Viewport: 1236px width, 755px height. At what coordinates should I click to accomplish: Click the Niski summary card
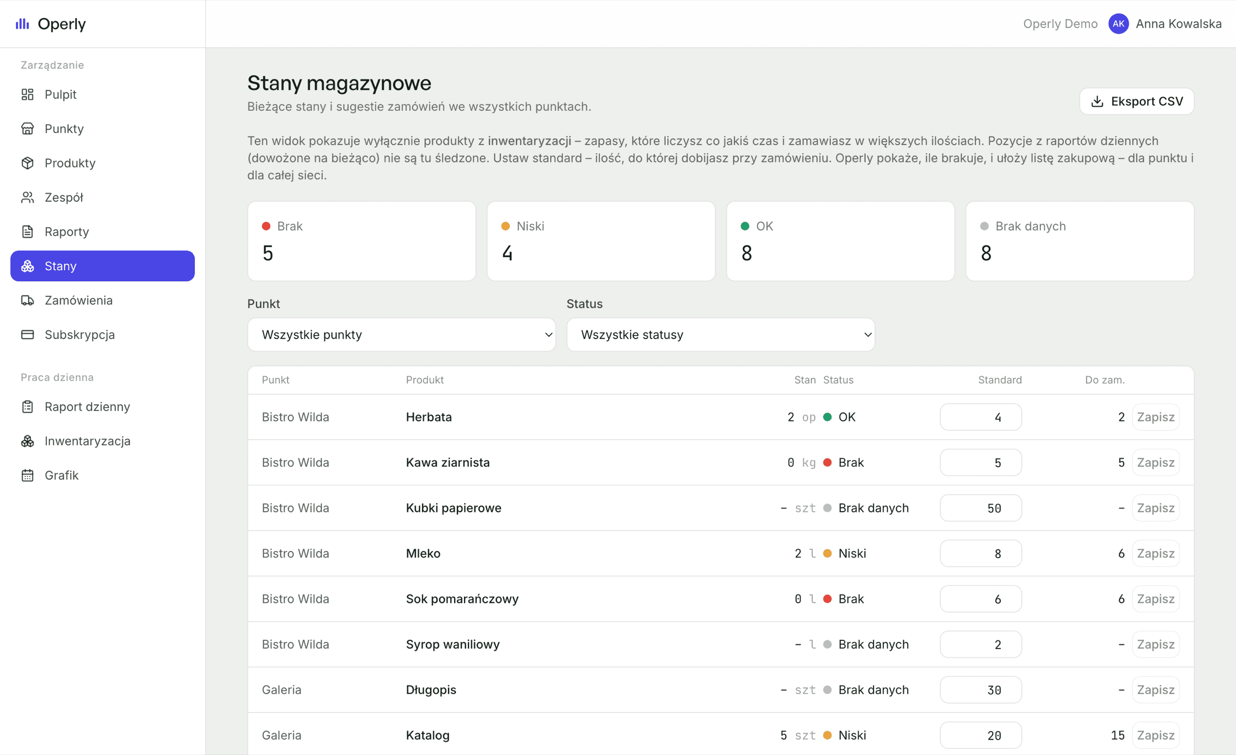coord(601,241)
